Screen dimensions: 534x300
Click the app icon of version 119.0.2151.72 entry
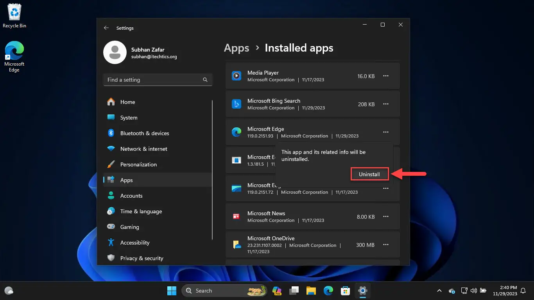coord(237,188)
